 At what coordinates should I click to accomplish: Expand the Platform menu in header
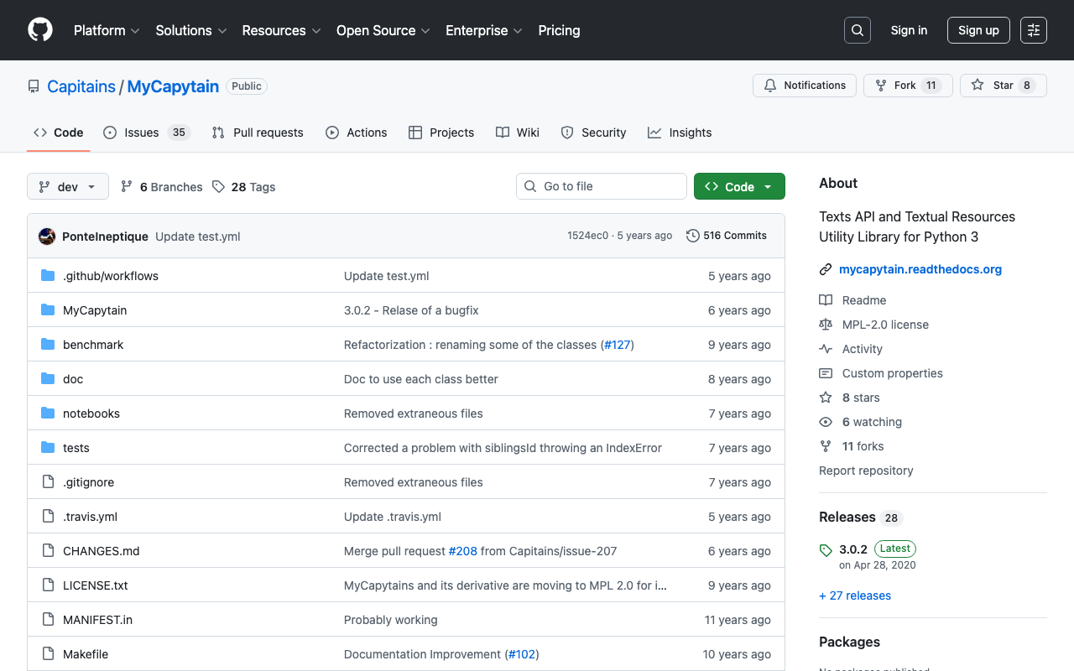[x=107, y=30]
